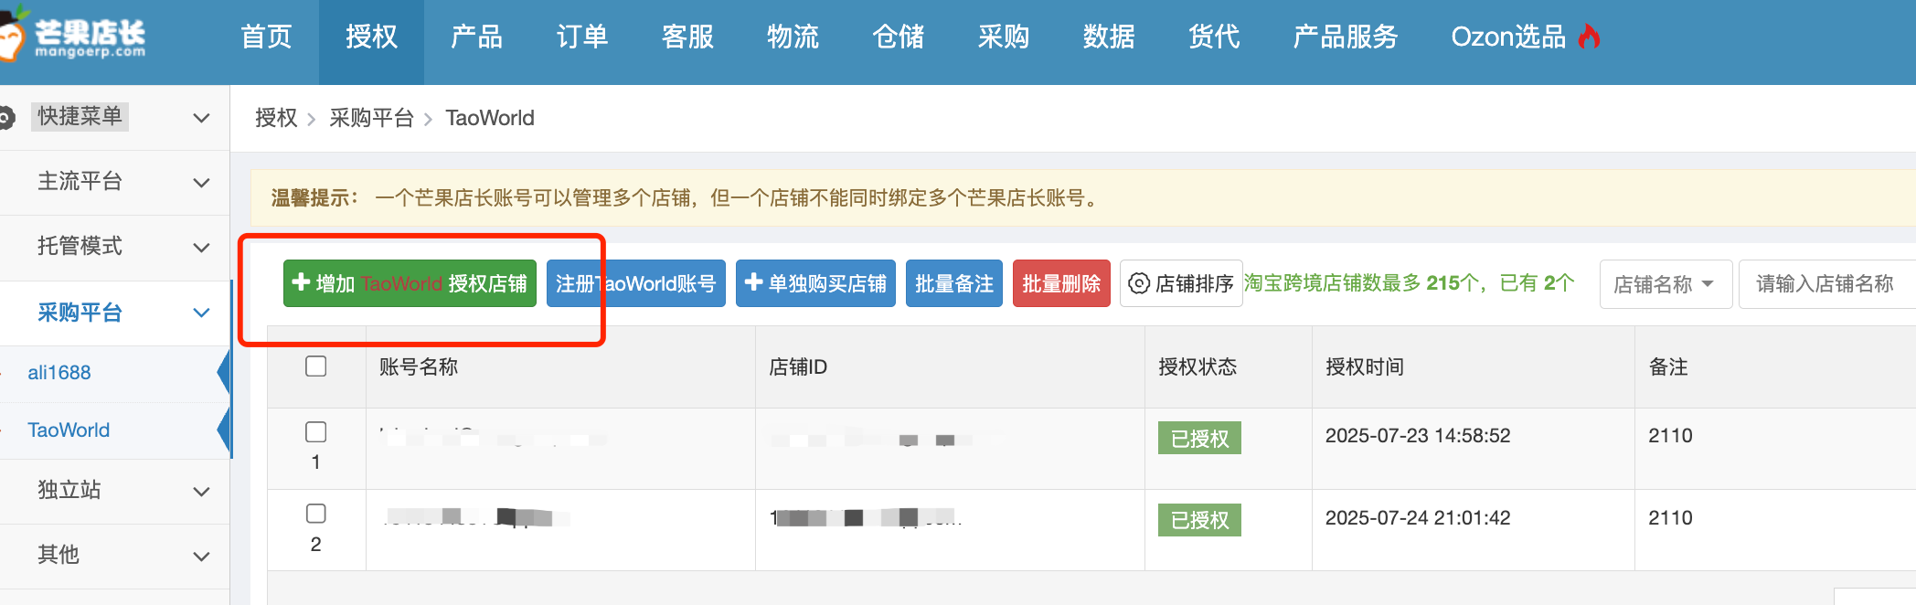This screenshot has width=1916, height=605.
Task: Open the 仓储 top menu
Action: (899, 37)
